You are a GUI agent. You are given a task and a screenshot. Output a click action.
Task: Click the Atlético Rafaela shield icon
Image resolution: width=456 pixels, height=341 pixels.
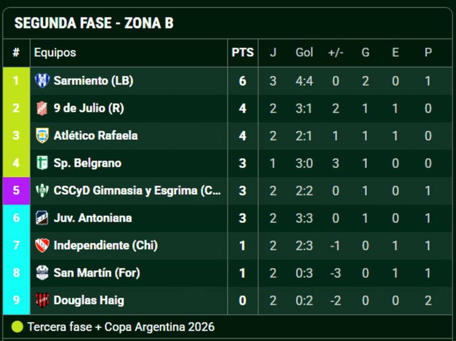(x=42, y=135)
